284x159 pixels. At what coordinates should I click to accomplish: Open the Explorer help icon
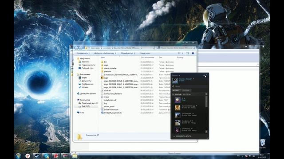193,53
